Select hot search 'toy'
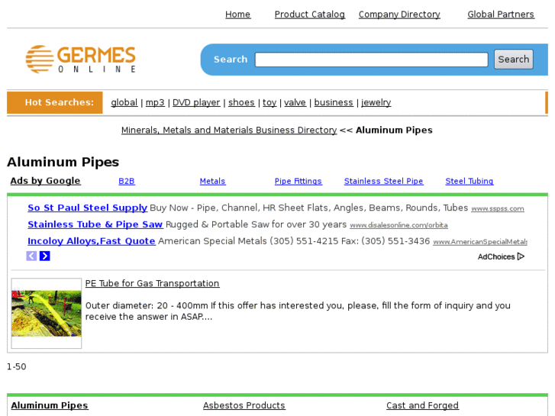This screenshot has width=555, height=416. 269,103
